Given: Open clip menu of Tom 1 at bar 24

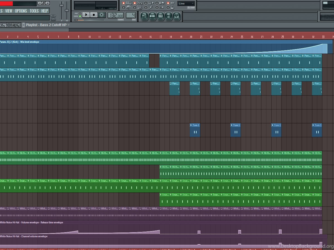Looking at the screenshot, I should [x=232, y=125].
